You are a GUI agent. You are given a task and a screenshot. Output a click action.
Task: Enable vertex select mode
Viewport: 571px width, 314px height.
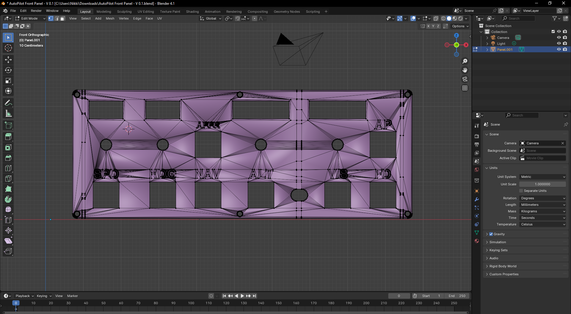click(x=51, y=18)
